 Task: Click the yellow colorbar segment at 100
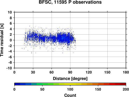point(70,84)
